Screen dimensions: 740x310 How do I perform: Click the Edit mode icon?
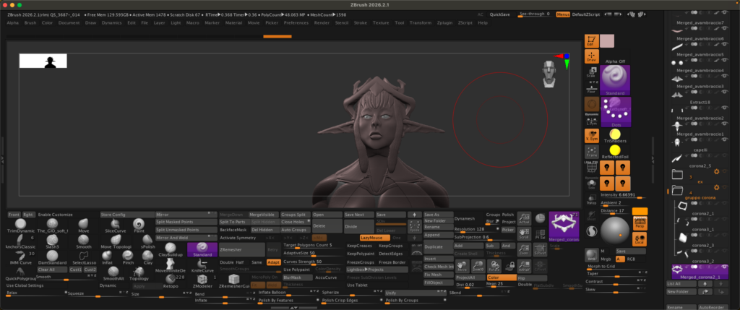[591, 41]
